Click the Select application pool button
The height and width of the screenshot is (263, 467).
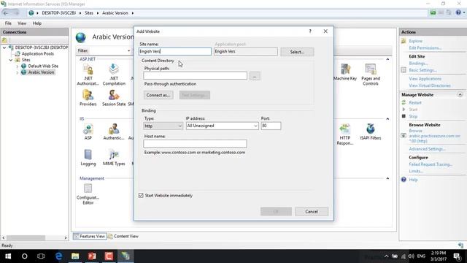coord(297,52)
